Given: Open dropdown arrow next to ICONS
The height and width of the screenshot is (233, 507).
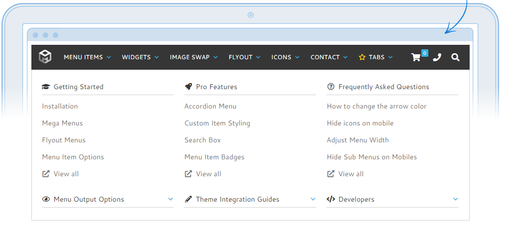Looking at the screenshot, I should (x=297, y=57).
